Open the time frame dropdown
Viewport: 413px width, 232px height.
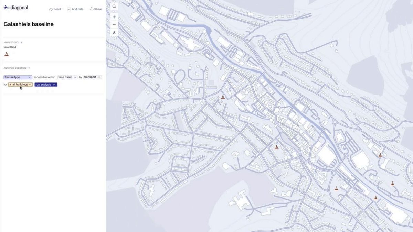(x=67, y=77)
